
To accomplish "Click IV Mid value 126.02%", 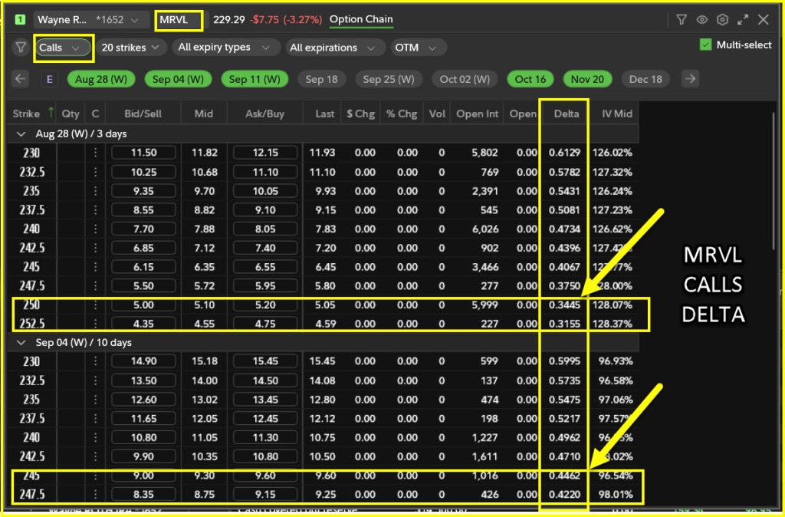I will coord(613,153).
